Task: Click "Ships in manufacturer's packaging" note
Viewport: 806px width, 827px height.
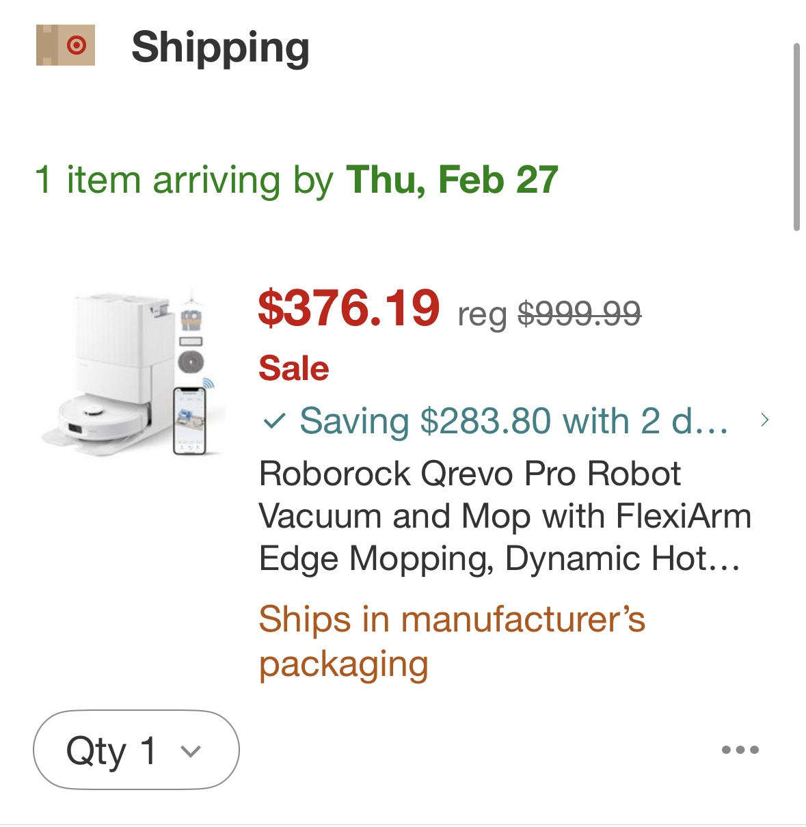Action: [x=451, y=641]
